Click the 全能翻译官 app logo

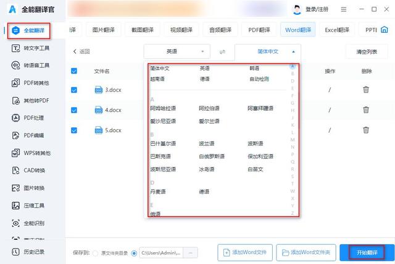(12, 9)
